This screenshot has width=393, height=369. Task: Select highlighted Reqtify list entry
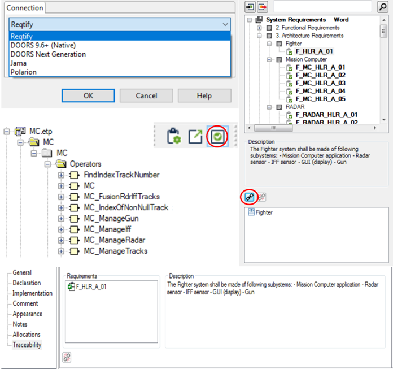[120, 36]
